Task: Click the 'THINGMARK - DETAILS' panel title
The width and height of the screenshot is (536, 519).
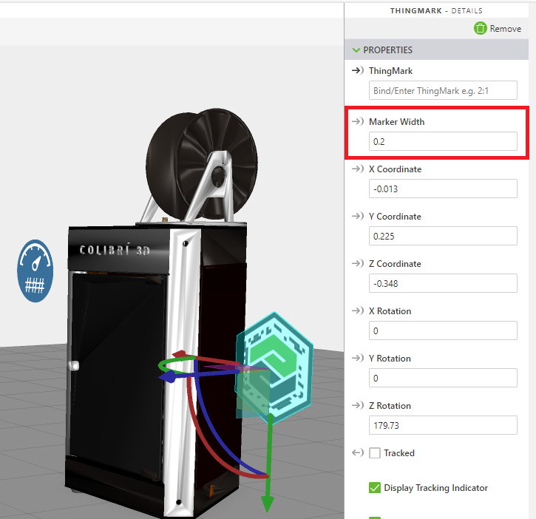Action: (x=436, y=10)
